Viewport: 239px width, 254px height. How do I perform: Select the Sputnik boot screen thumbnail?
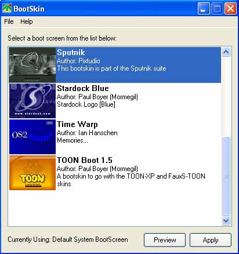[32, 65]
